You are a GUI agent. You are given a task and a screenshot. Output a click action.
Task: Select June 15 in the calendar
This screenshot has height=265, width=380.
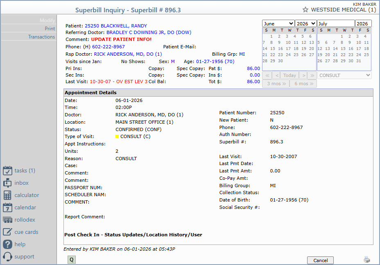coord(273,49)
